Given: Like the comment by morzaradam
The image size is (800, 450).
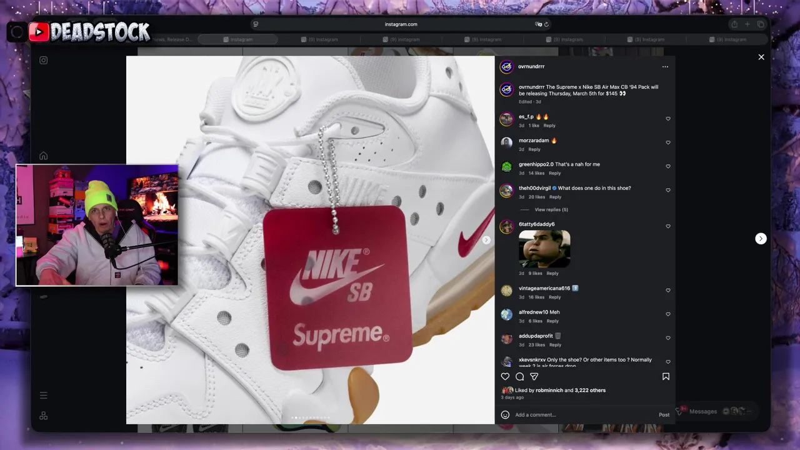Looking at the screenshot, I should coord(667,142).
